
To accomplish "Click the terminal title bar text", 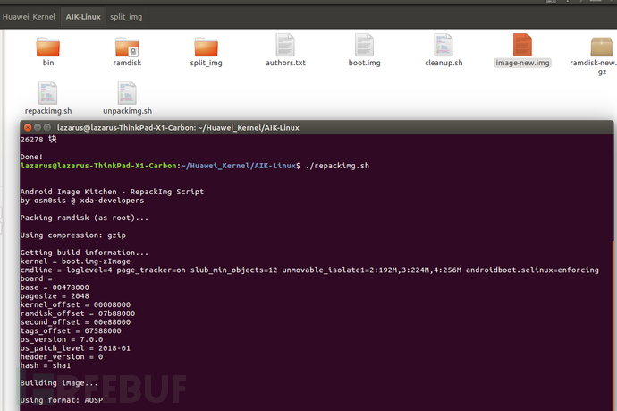I will (x=178, y=128).
